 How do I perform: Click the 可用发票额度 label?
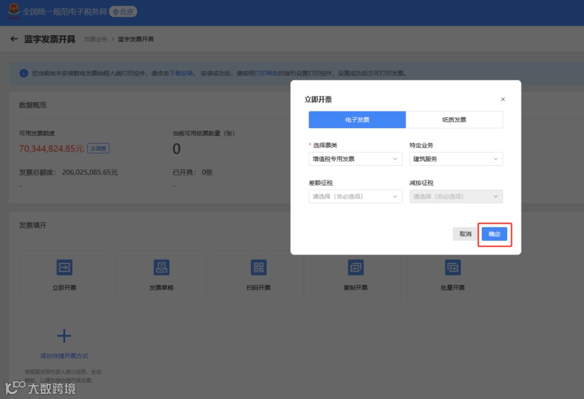point(37,133)
